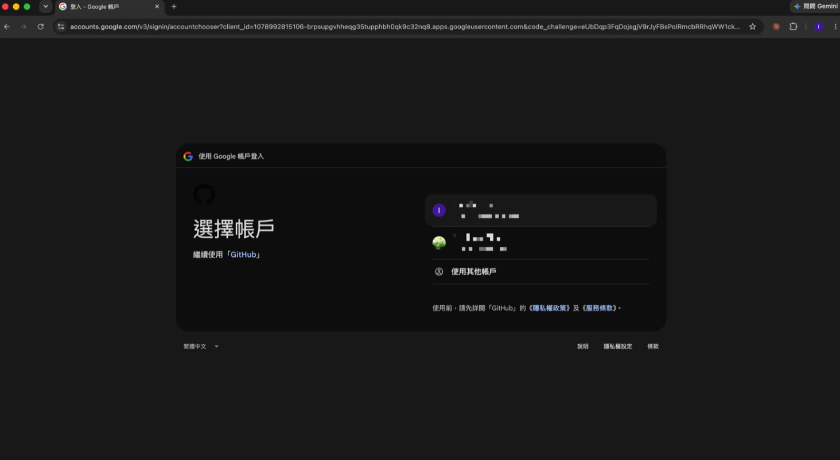Close the 登入 - Google 帳戶 tab
Image resolution: width=840 pixels, height=460 pixels.
[x=157, y=6]
